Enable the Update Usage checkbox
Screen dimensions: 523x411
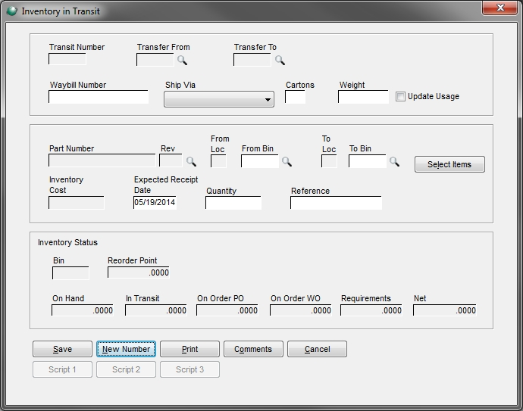pos(400,97)
